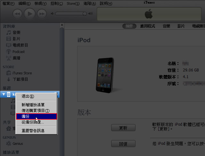Open the 說明(H) menu
Screen dimensions: 205x156
106,4
